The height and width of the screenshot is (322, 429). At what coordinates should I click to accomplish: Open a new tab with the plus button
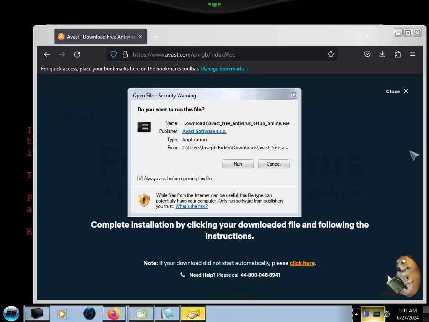[157, 36]
